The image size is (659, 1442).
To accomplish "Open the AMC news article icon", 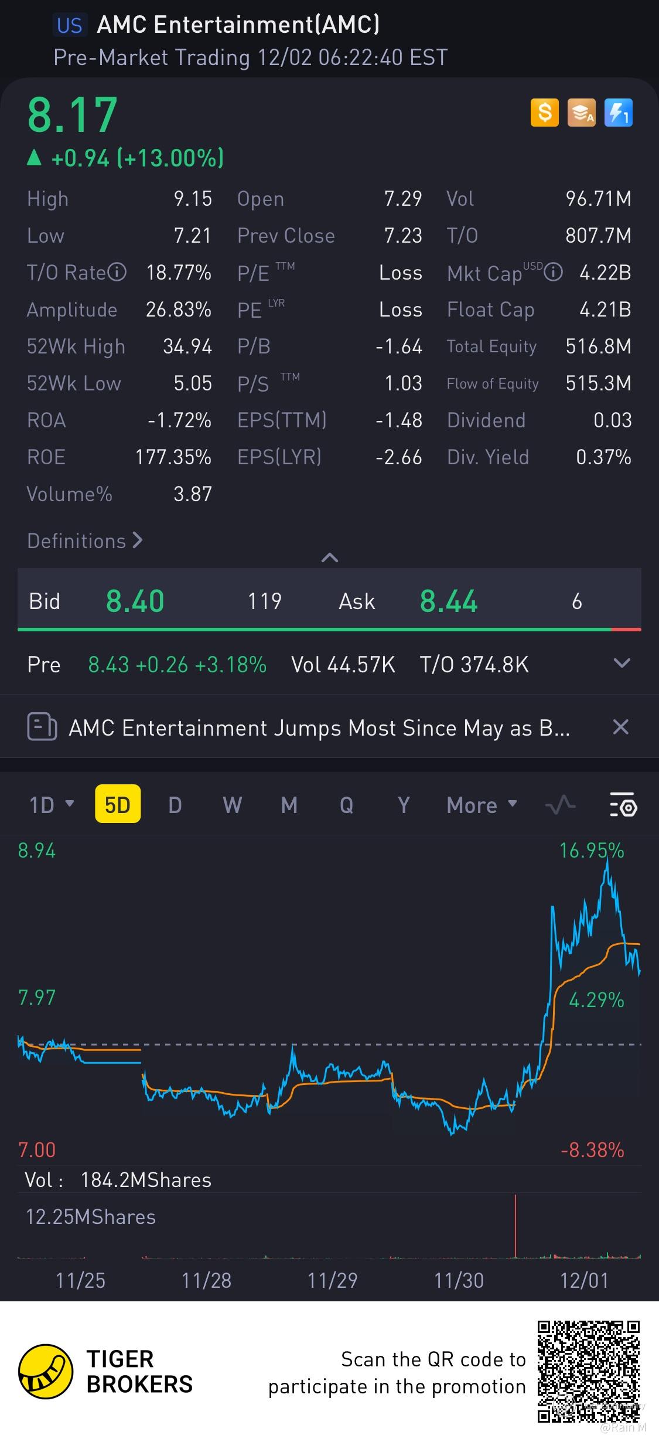I will (x=42, y=727).
